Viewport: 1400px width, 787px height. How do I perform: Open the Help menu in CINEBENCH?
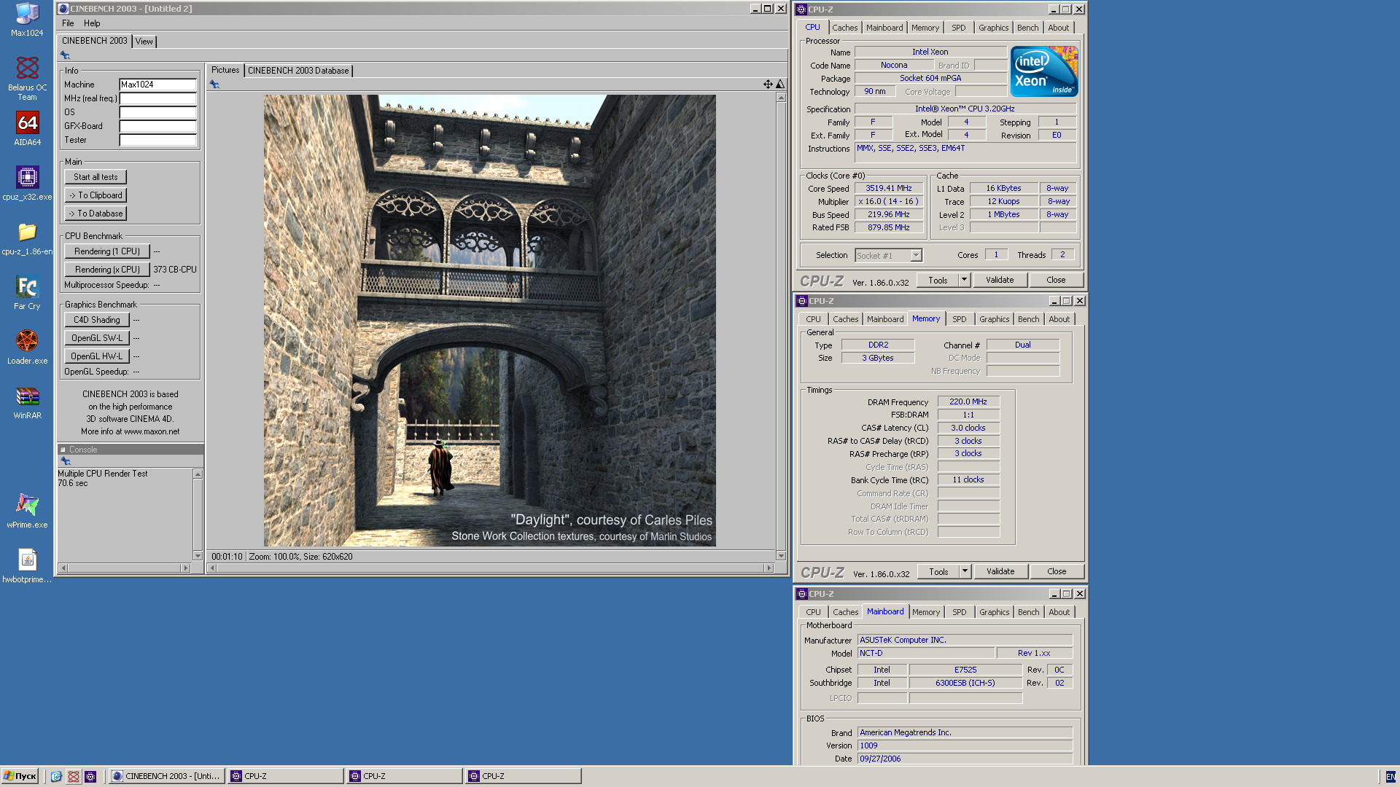click(92, 23)
